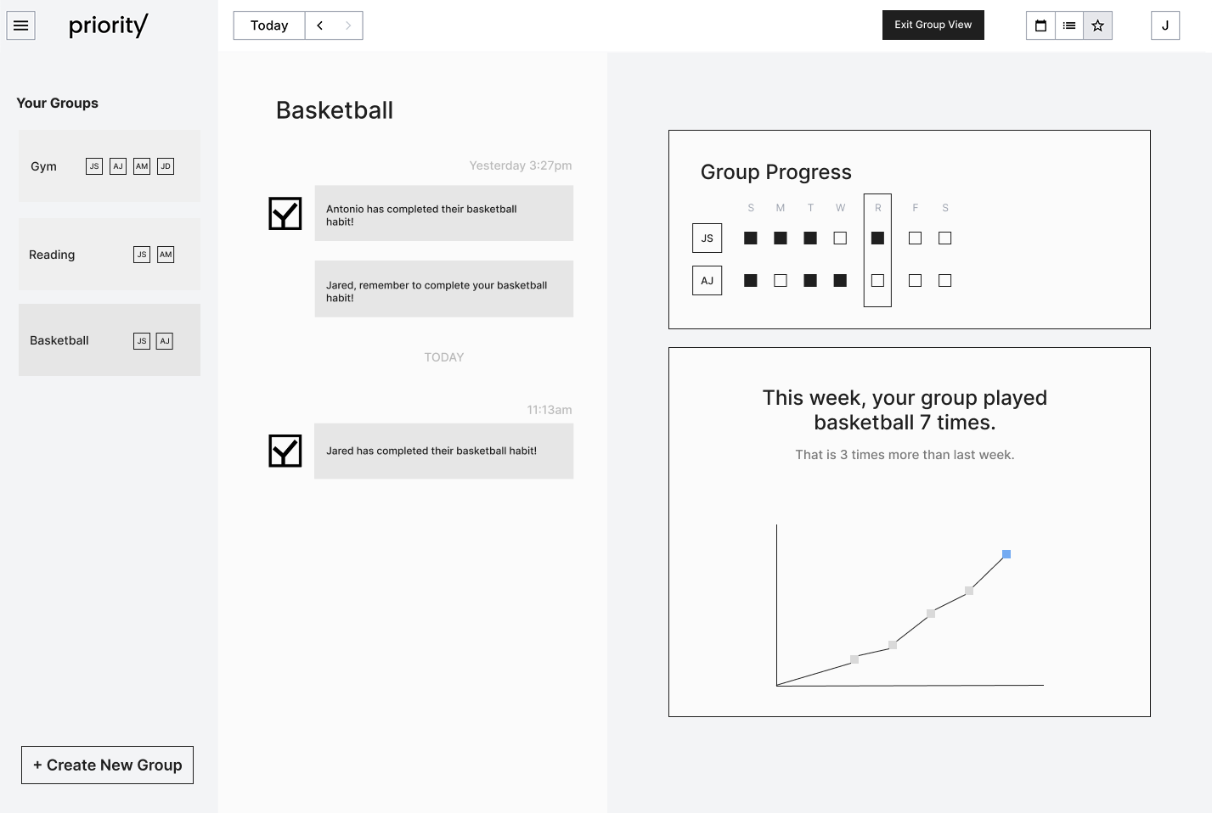Screen dimensions: 1212x813
Task: Toggle AJ Thursday progress checkbox
Action: point(877,280)
